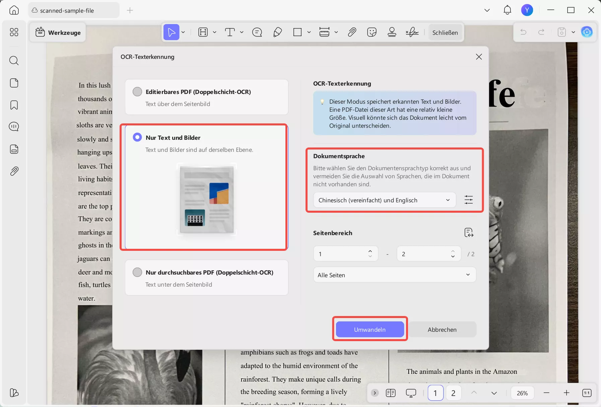Viewport: 601px width, 407px height.
Task: Toggle the two-page reading view
Action: pyautogui.click(x=391, y=393)
